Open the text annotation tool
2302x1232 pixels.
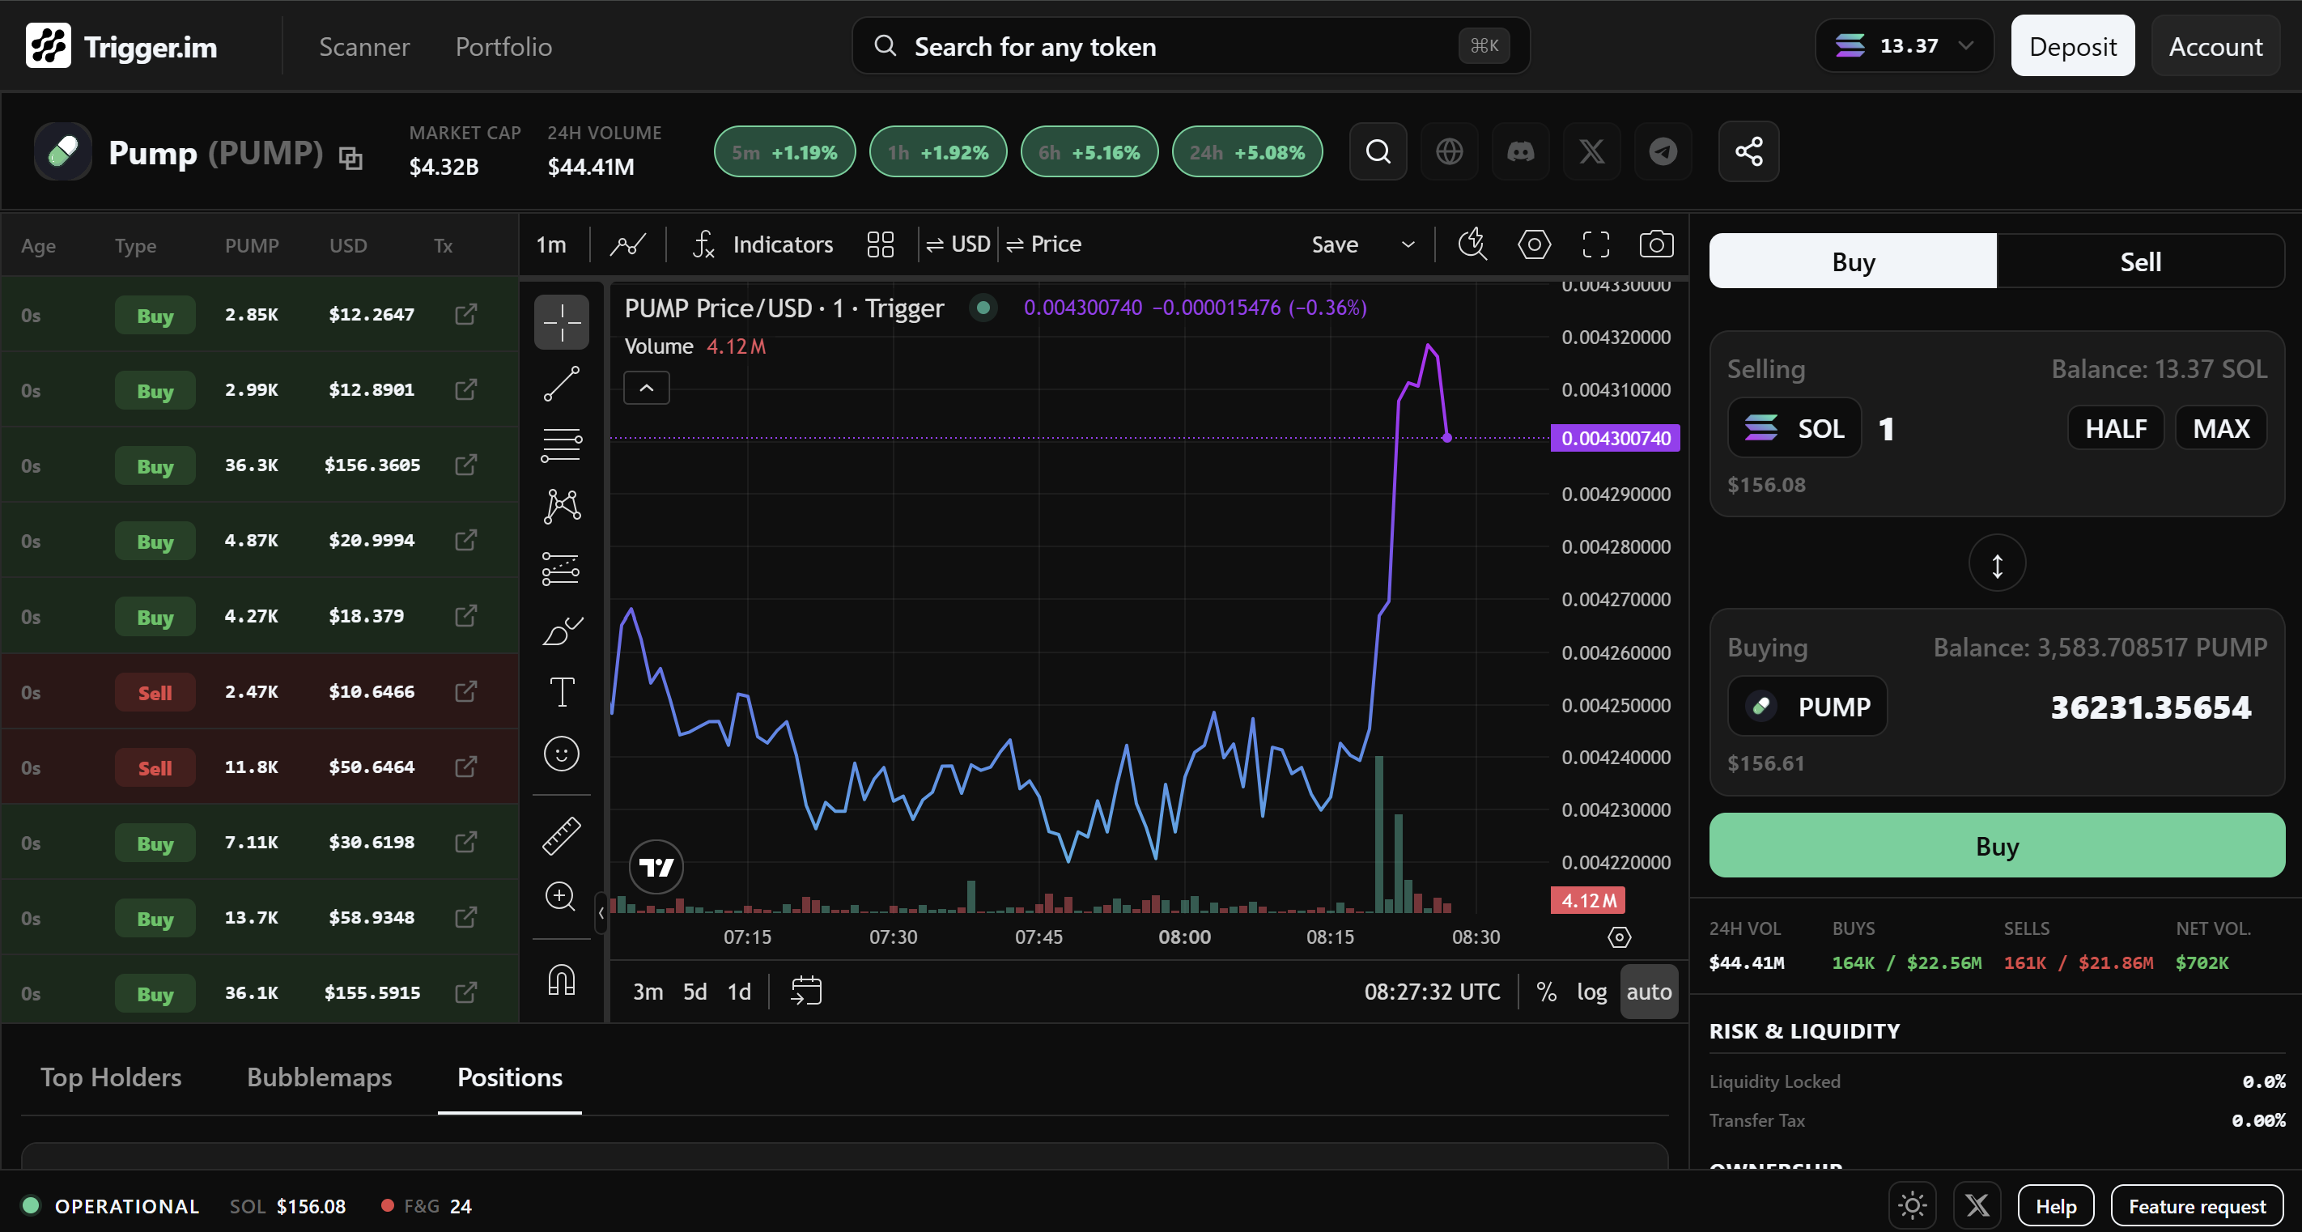561,691
